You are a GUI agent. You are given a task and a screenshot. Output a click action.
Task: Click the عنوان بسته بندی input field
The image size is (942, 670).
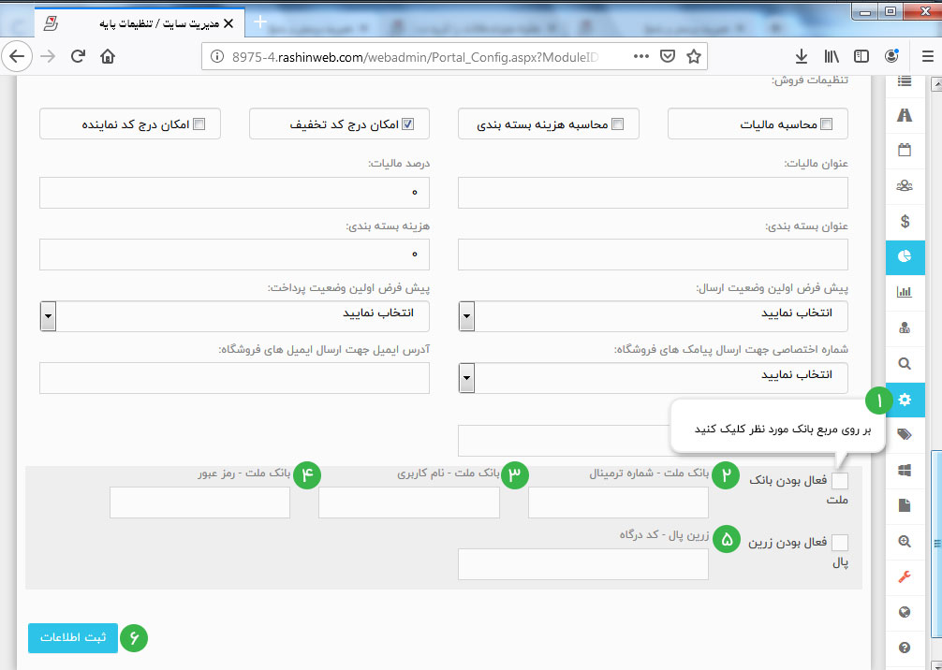[x=653, y=255]
